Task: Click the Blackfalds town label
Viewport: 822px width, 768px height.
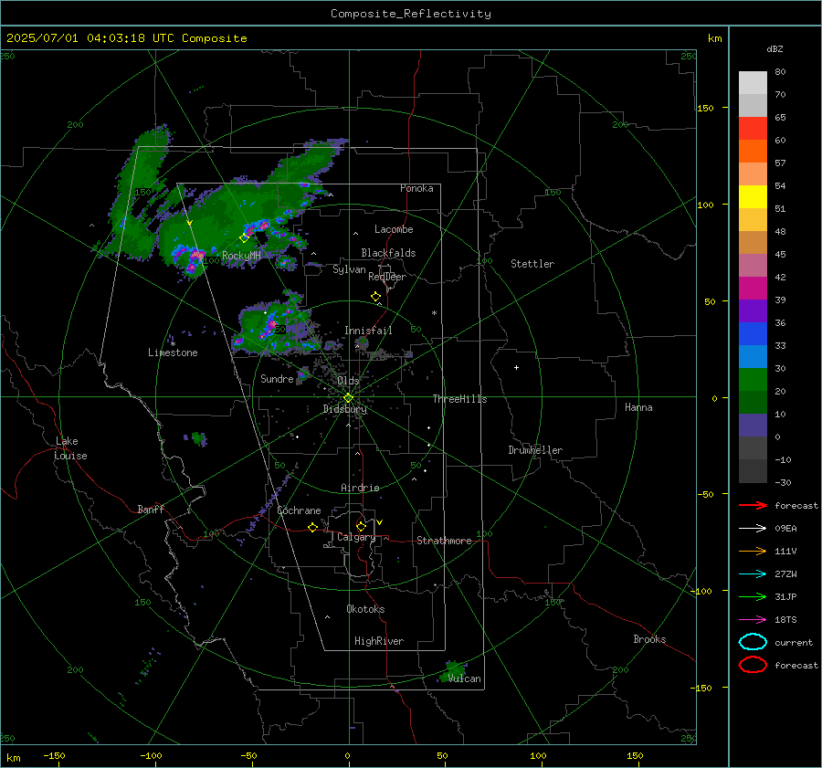Action: click(388, 253)
